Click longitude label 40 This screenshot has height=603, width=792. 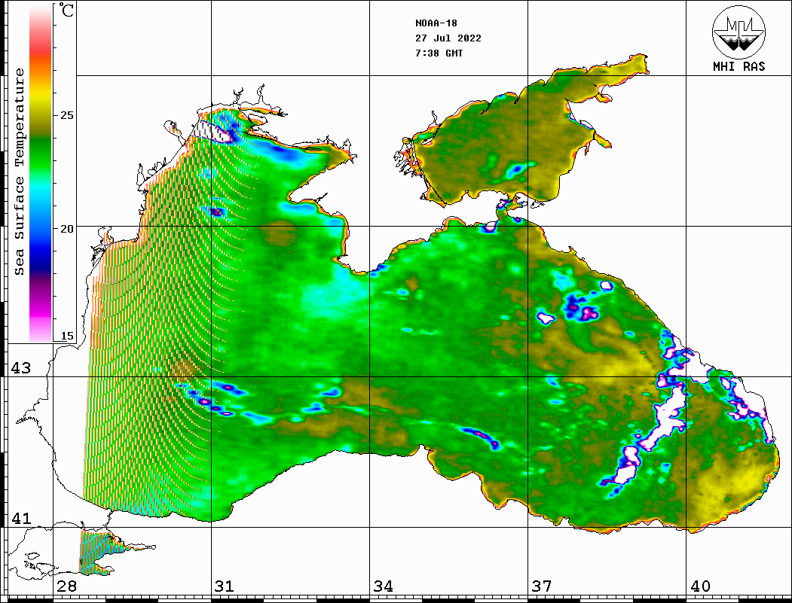click(700, 586)
